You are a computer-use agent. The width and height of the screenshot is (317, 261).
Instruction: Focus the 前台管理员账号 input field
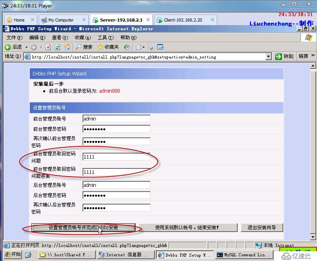coord(116,119)
